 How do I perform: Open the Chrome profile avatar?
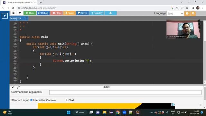[198, 8]
